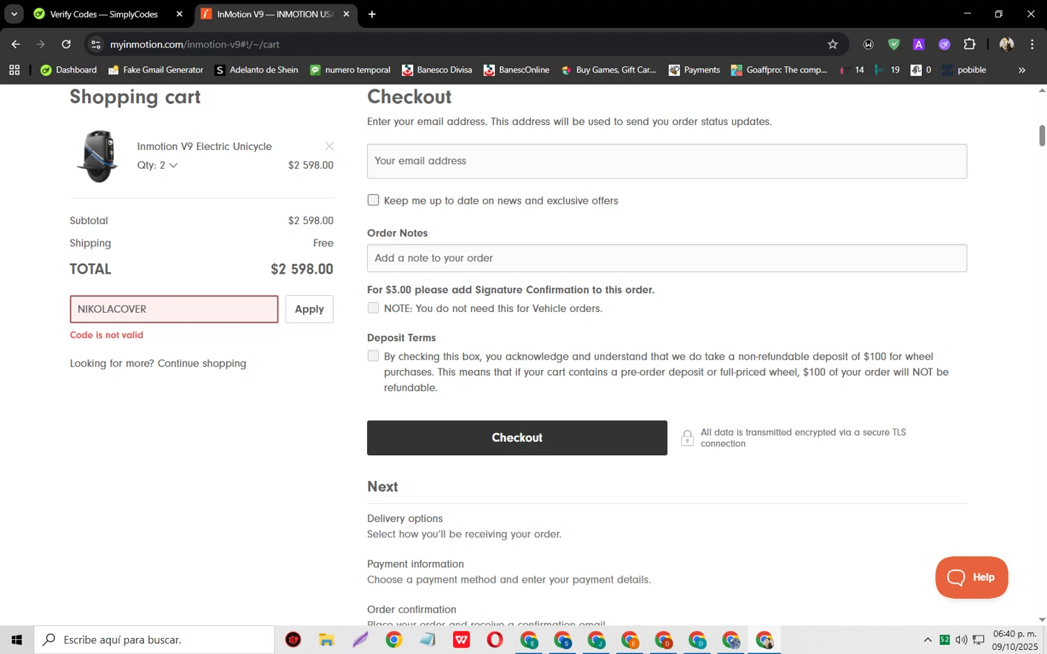This screenshot has height=654, width=1047.
Task: Close the InMotion V9 tab
Action: [x=346, y=14]
